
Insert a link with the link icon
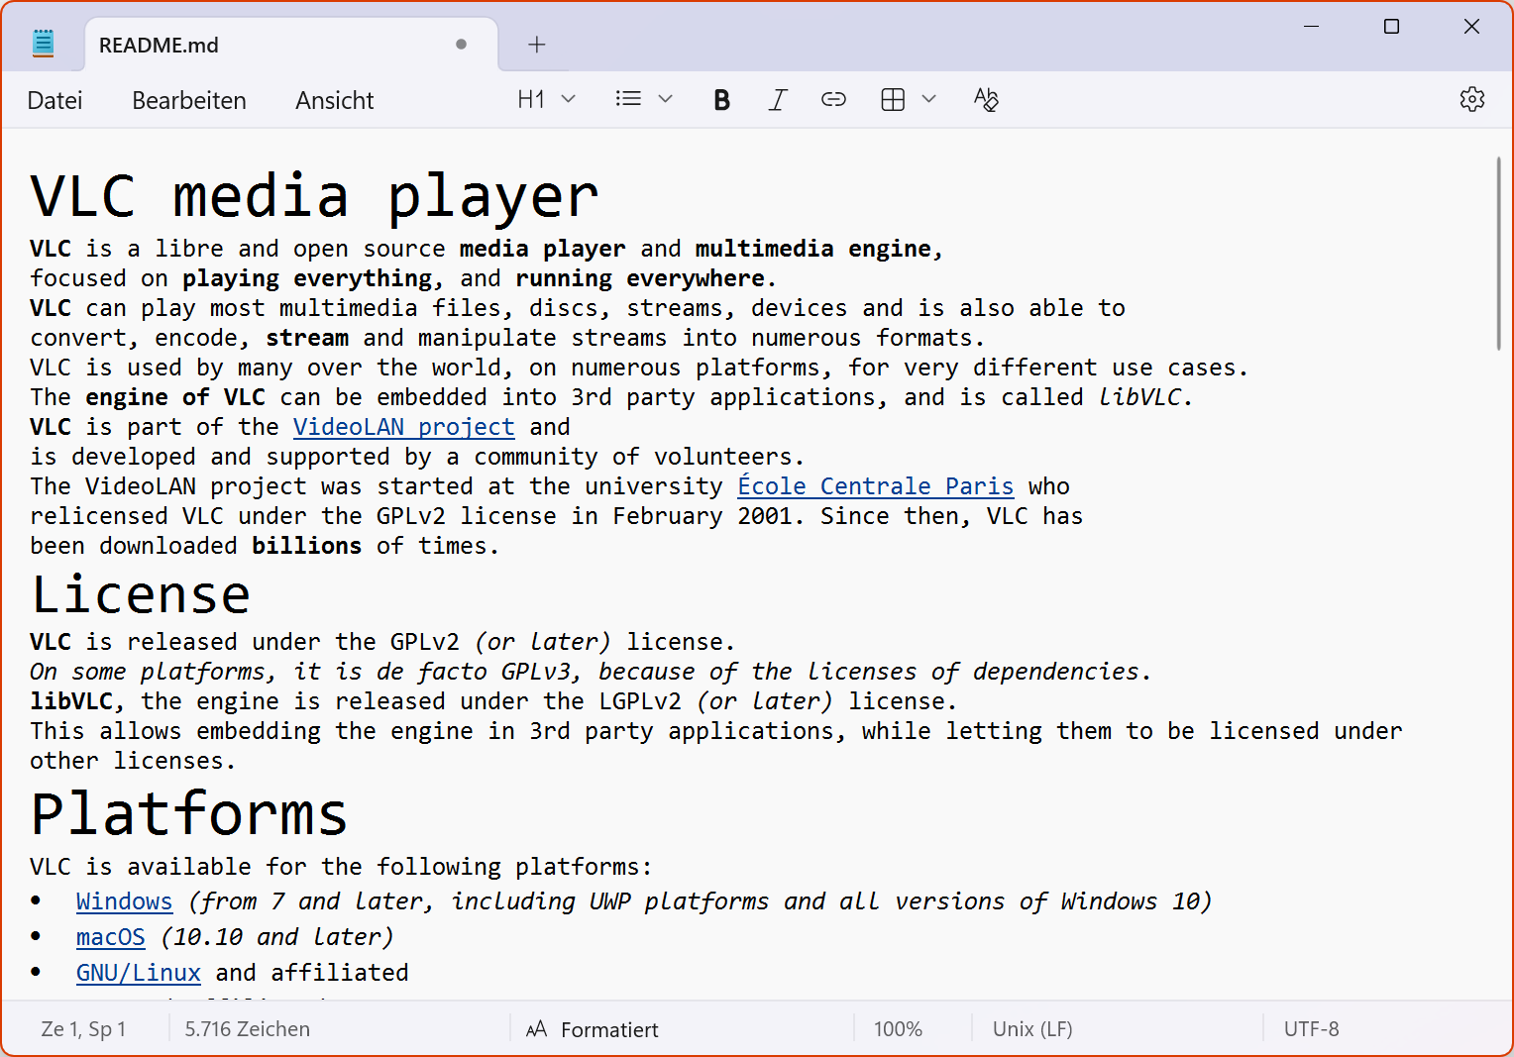click(x=833, y=99)
